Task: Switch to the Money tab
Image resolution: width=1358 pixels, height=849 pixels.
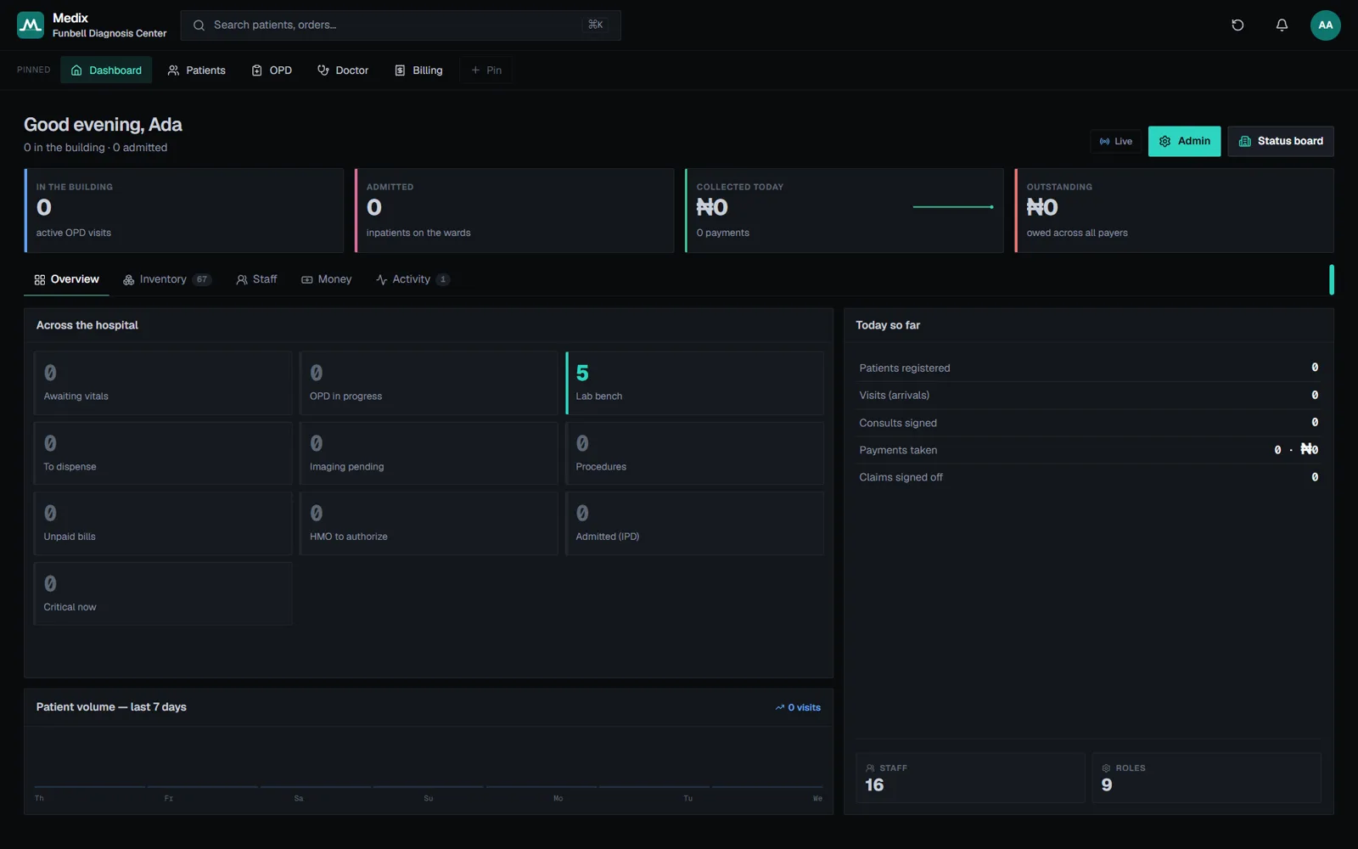Action: (326, 279)
